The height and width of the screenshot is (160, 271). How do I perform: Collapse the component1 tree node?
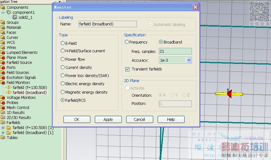(x=3, y=12)
